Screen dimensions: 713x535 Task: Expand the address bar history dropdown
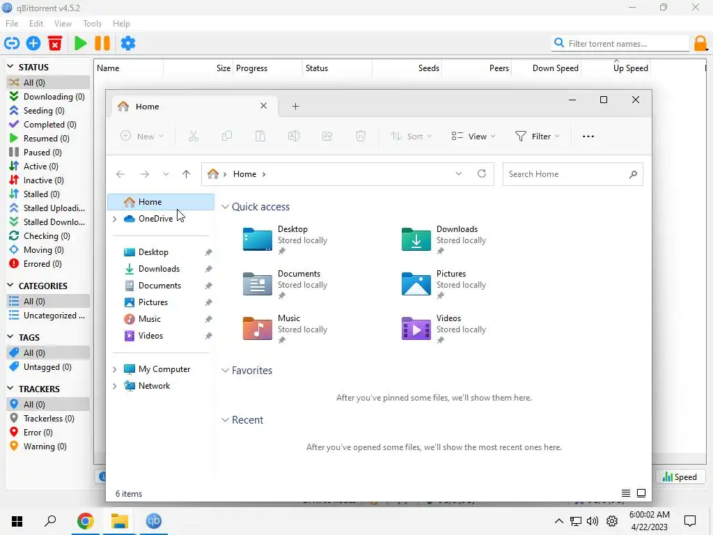pyautogui.click(x=459, y=173)
